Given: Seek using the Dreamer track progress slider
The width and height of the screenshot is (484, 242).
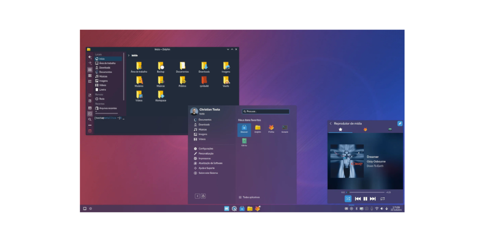Looking at the screenshot, I should [x=366, y=192].
